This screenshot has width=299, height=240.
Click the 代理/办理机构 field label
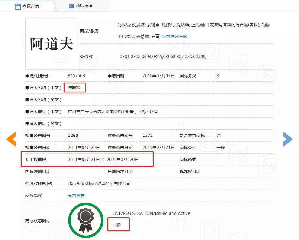tap(39, 183)
